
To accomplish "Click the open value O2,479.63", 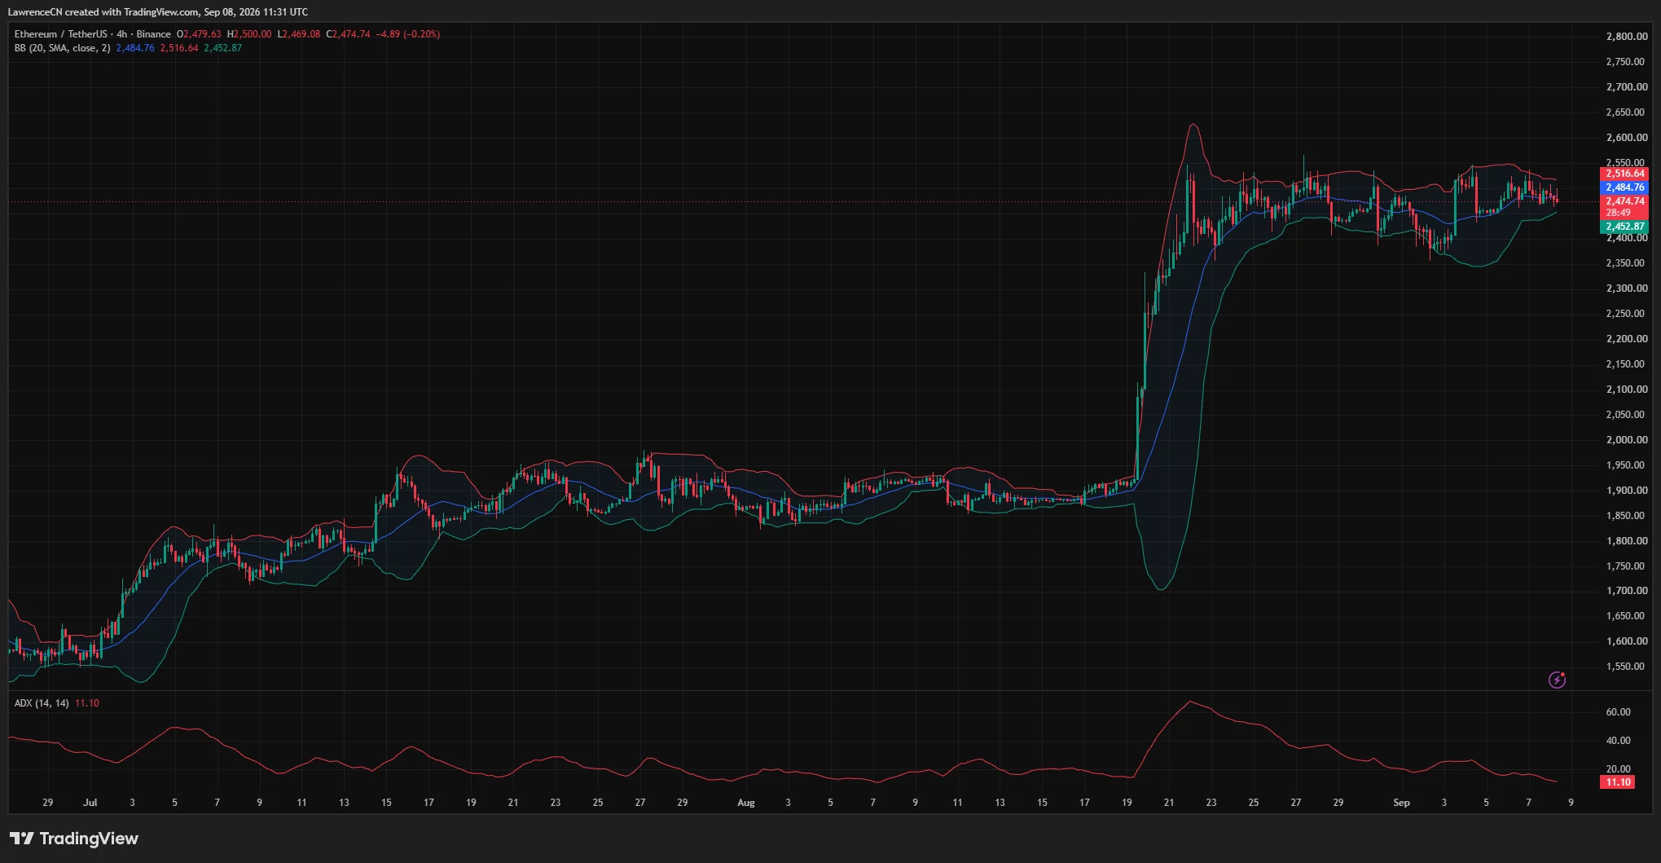I will click(199, 34).
